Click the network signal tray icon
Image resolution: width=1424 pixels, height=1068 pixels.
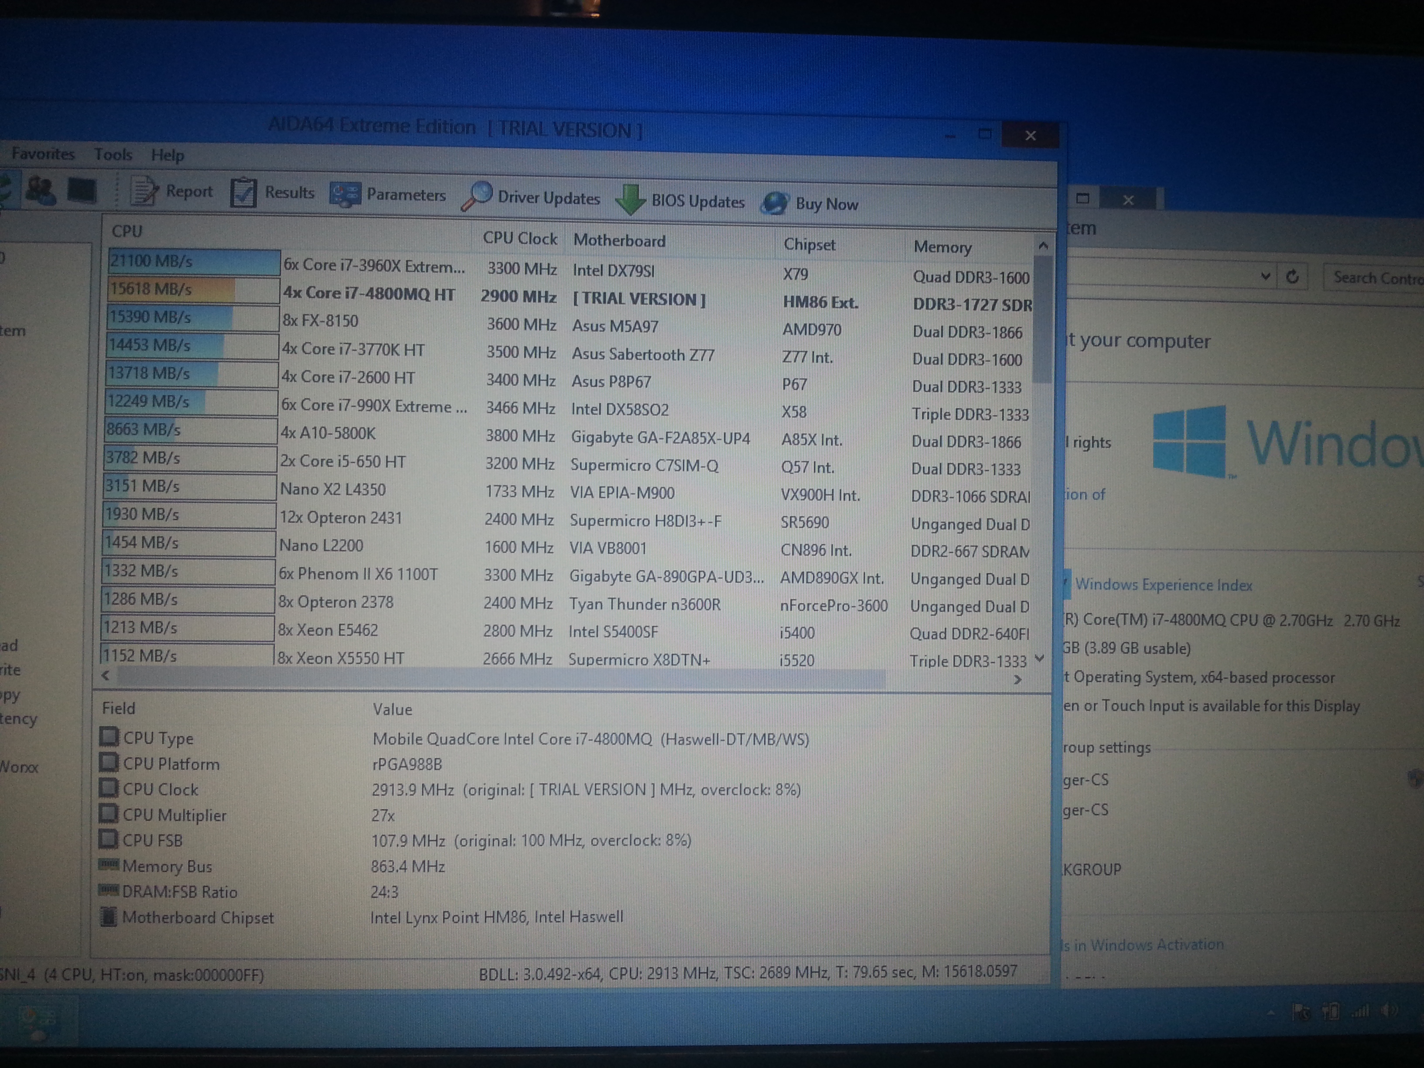1359,1011
